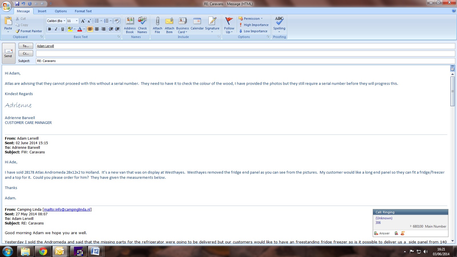Switch to the Insert tab
The width and height of the screenshot is (457, 257).
coord(42,11)
